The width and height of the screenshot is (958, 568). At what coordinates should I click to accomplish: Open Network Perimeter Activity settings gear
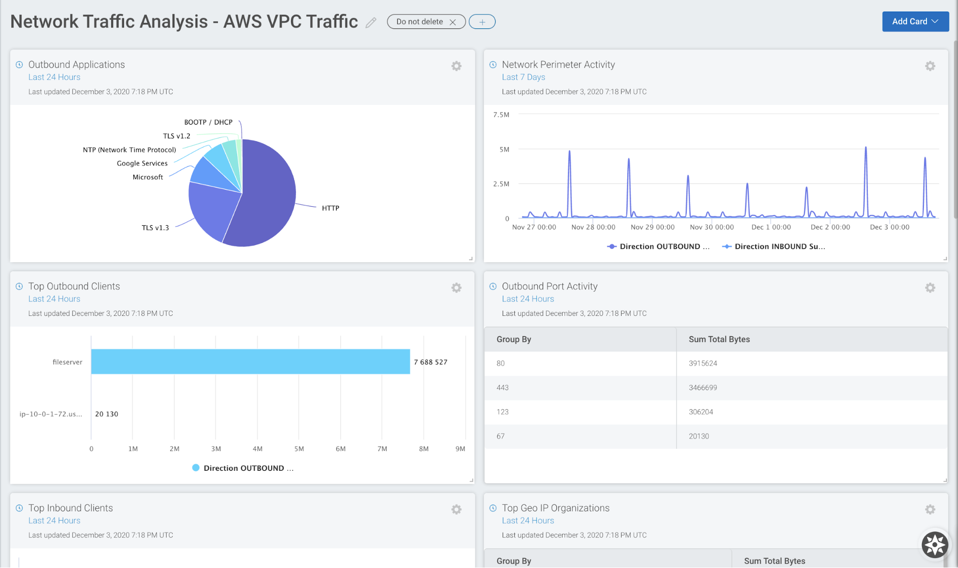(x=930, y=66)
